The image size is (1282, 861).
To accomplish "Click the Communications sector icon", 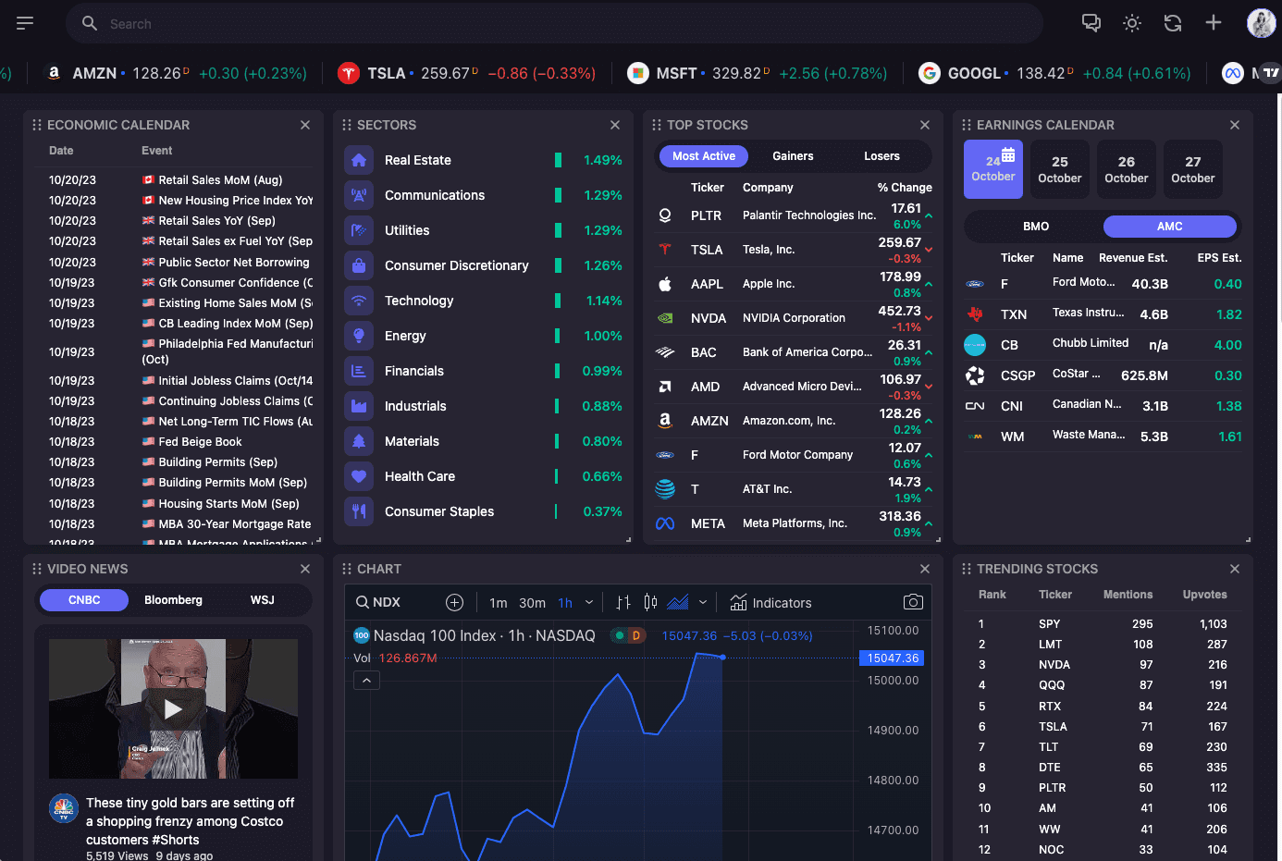I will [359, 195].
